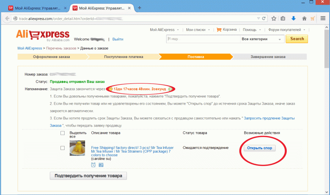This screenshot has height=195, width=330.
Task: Click the orange shopping cart toolbar icon
Action: coord(313,18)
